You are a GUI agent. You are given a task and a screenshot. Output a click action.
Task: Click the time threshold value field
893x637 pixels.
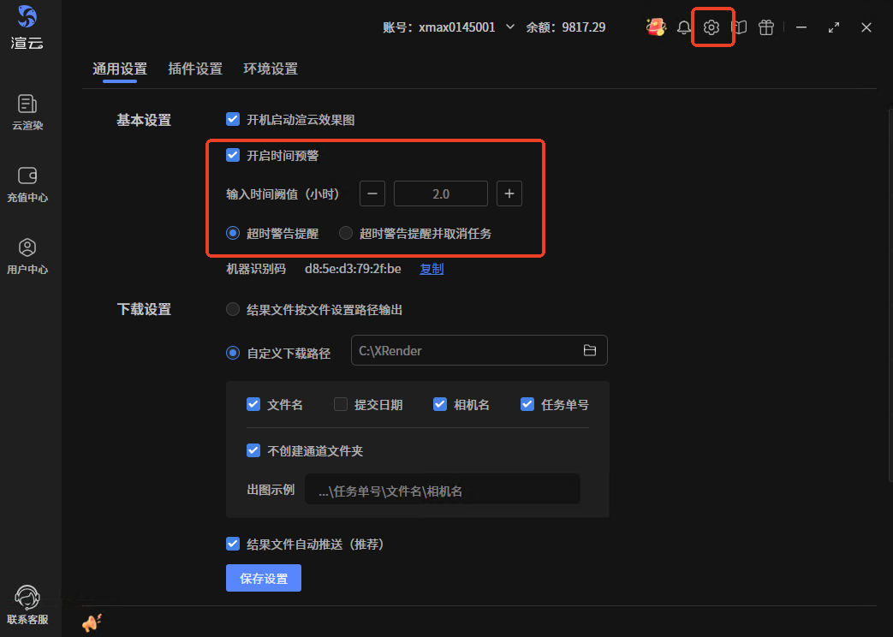coord(440,194)
